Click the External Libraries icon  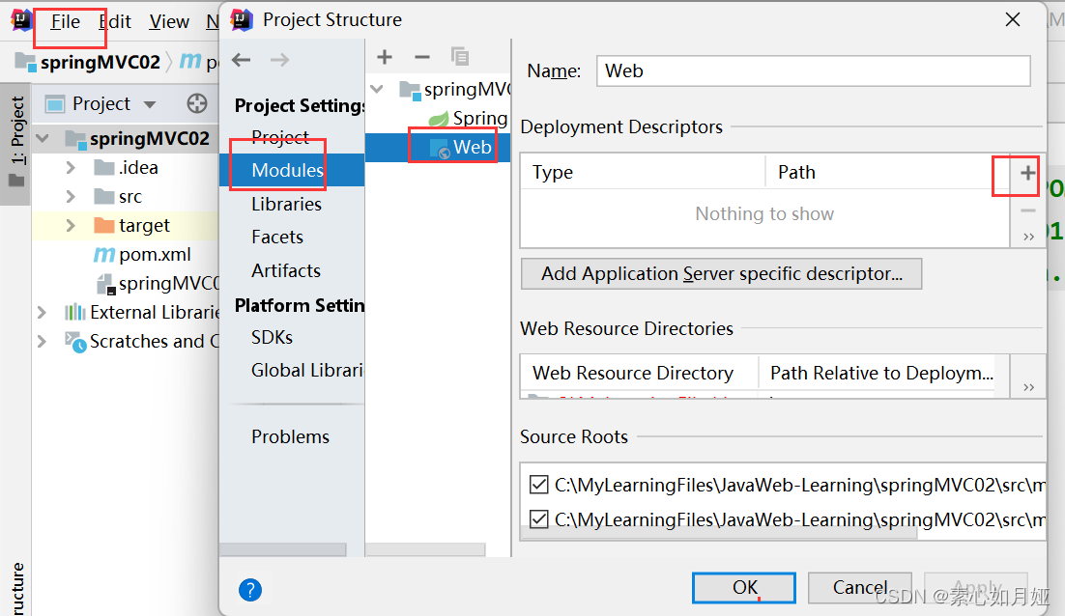click(74, 312)
